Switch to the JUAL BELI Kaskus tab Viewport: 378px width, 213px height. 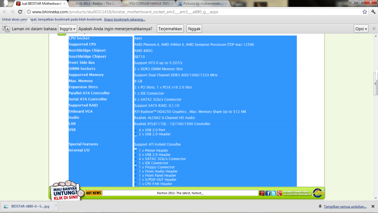95,4
